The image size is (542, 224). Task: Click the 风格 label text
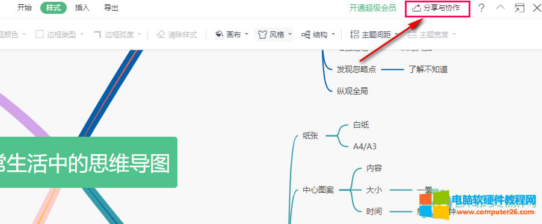277,34
